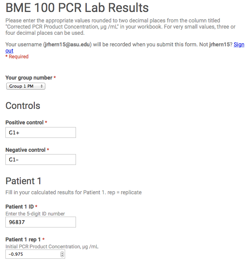
Task: Click the "Your group number" label
Action: click(29, 78)
